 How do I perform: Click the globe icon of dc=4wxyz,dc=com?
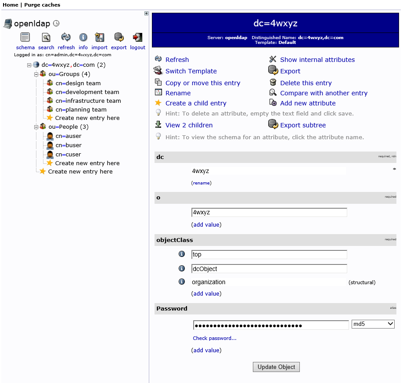pyautogui.click(x=36, y=65)
